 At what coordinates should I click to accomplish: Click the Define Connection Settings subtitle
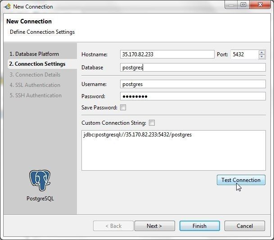click(x=42, y=32)
